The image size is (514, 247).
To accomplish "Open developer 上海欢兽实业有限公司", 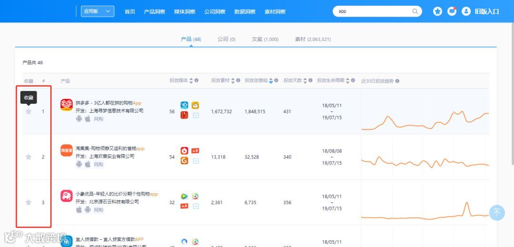I will (105, 156).
